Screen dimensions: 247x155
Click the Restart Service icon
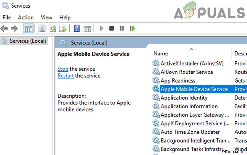[x=132, y=28]
